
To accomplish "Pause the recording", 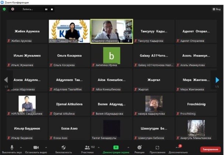I will pos(46,9).
